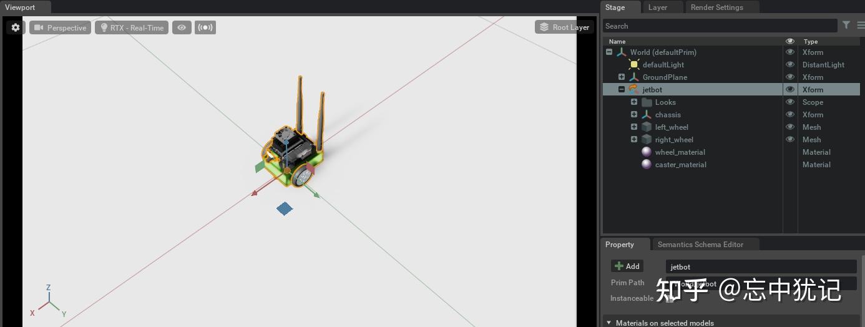Open Semantics Schema Editor tab
Screen dimensions: 865x327
[x=700, y=245]
